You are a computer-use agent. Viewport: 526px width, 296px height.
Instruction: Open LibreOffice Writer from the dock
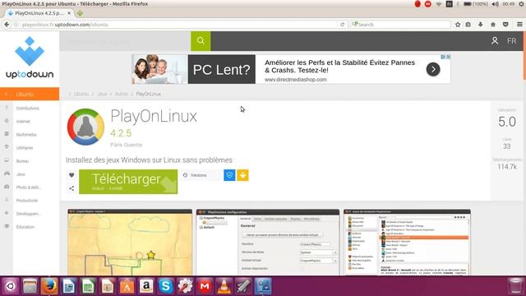[69, 286]
